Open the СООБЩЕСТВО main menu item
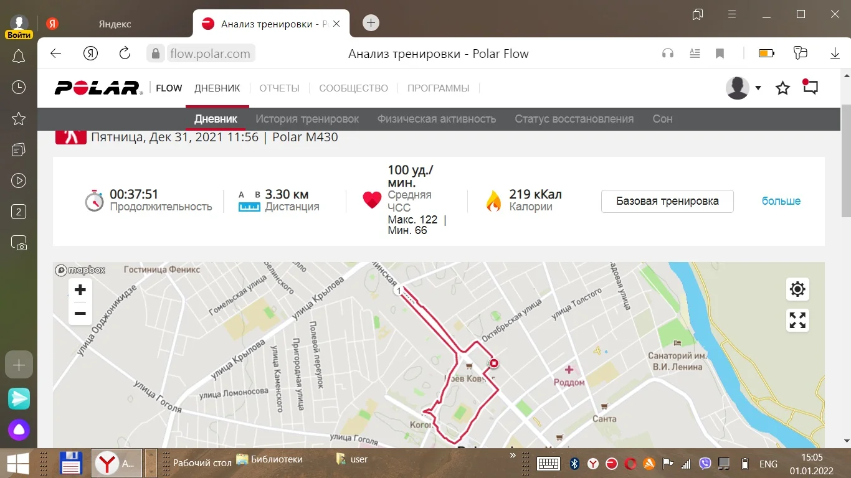Image resolution: width=851 pixels, height=478 pixels. coord(354,88)
